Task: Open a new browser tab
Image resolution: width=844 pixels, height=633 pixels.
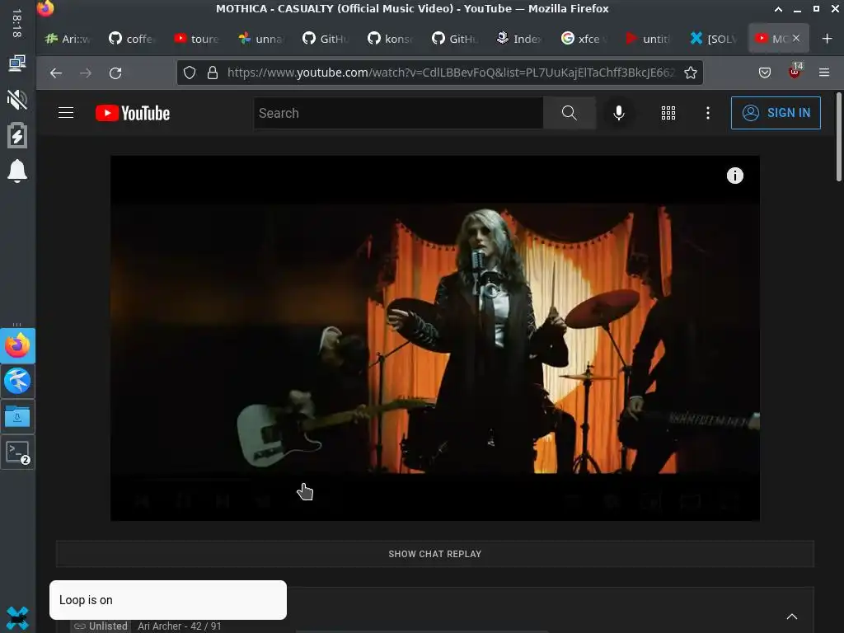Action: [x=828, y=38]
